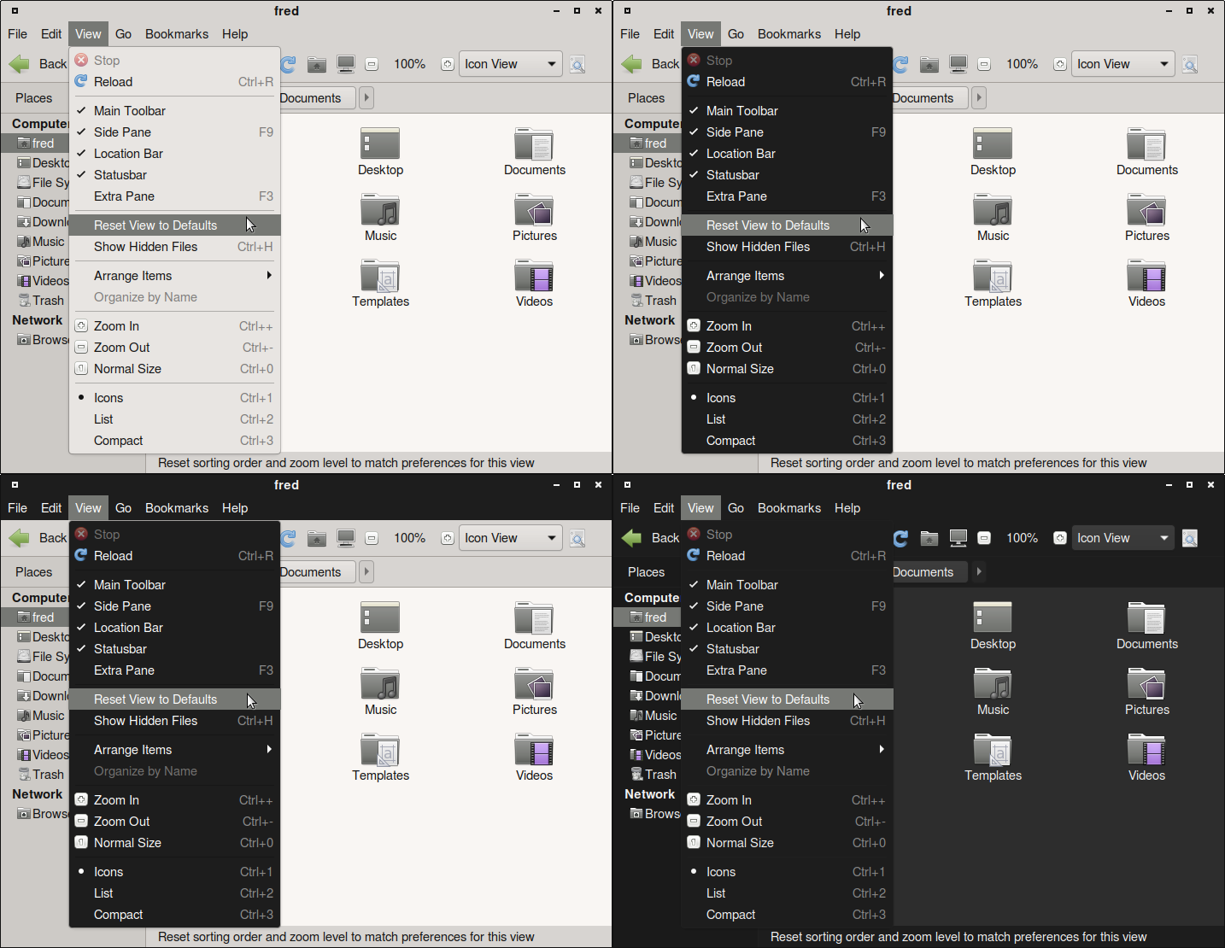
Task: Click the green Back arrow in top-right window
Action: 632,64
